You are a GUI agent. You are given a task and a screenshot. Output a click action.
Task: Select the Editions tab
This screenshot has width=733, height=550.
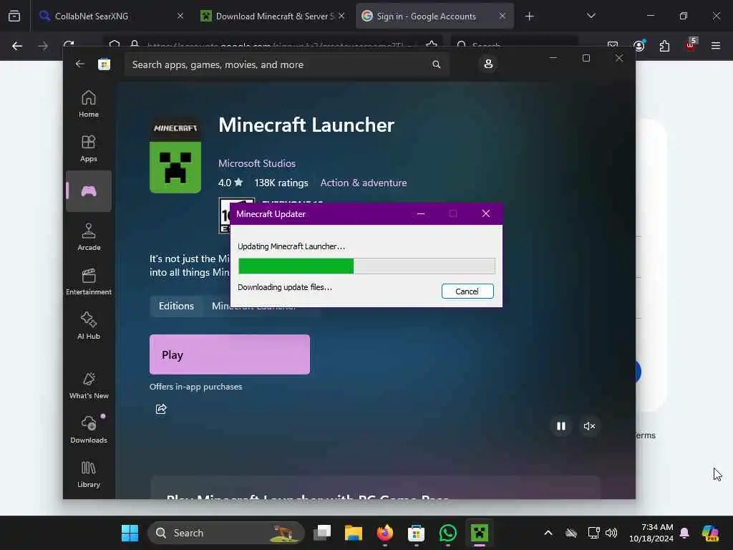176,306
